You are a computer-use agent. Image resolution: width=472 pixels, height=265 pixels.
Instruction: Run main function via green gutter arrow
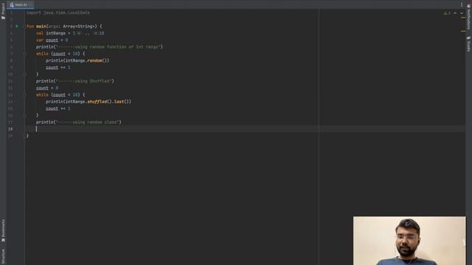point(17,26)
